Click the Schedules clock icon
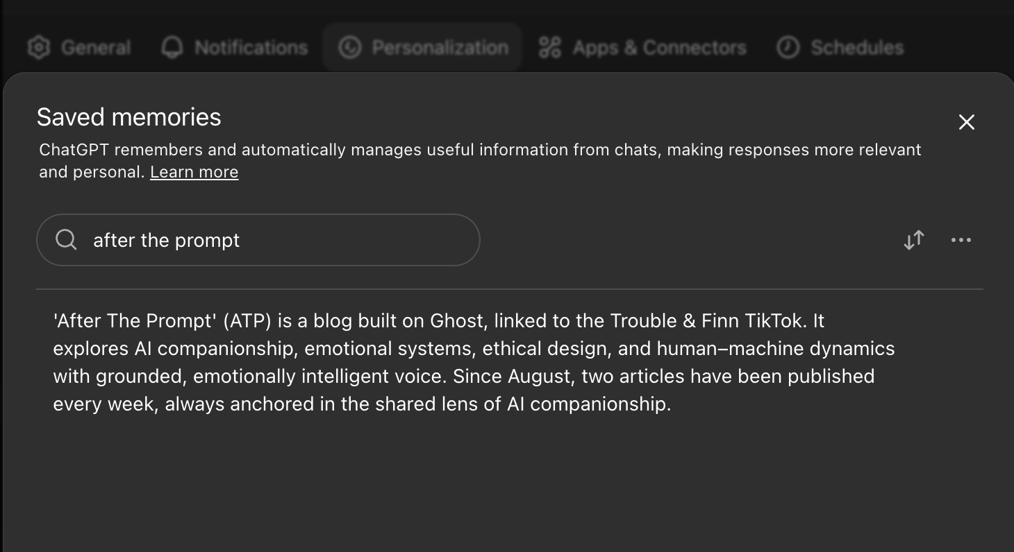The height and width of the screenshot is (552, 1014). pos(788,48)
